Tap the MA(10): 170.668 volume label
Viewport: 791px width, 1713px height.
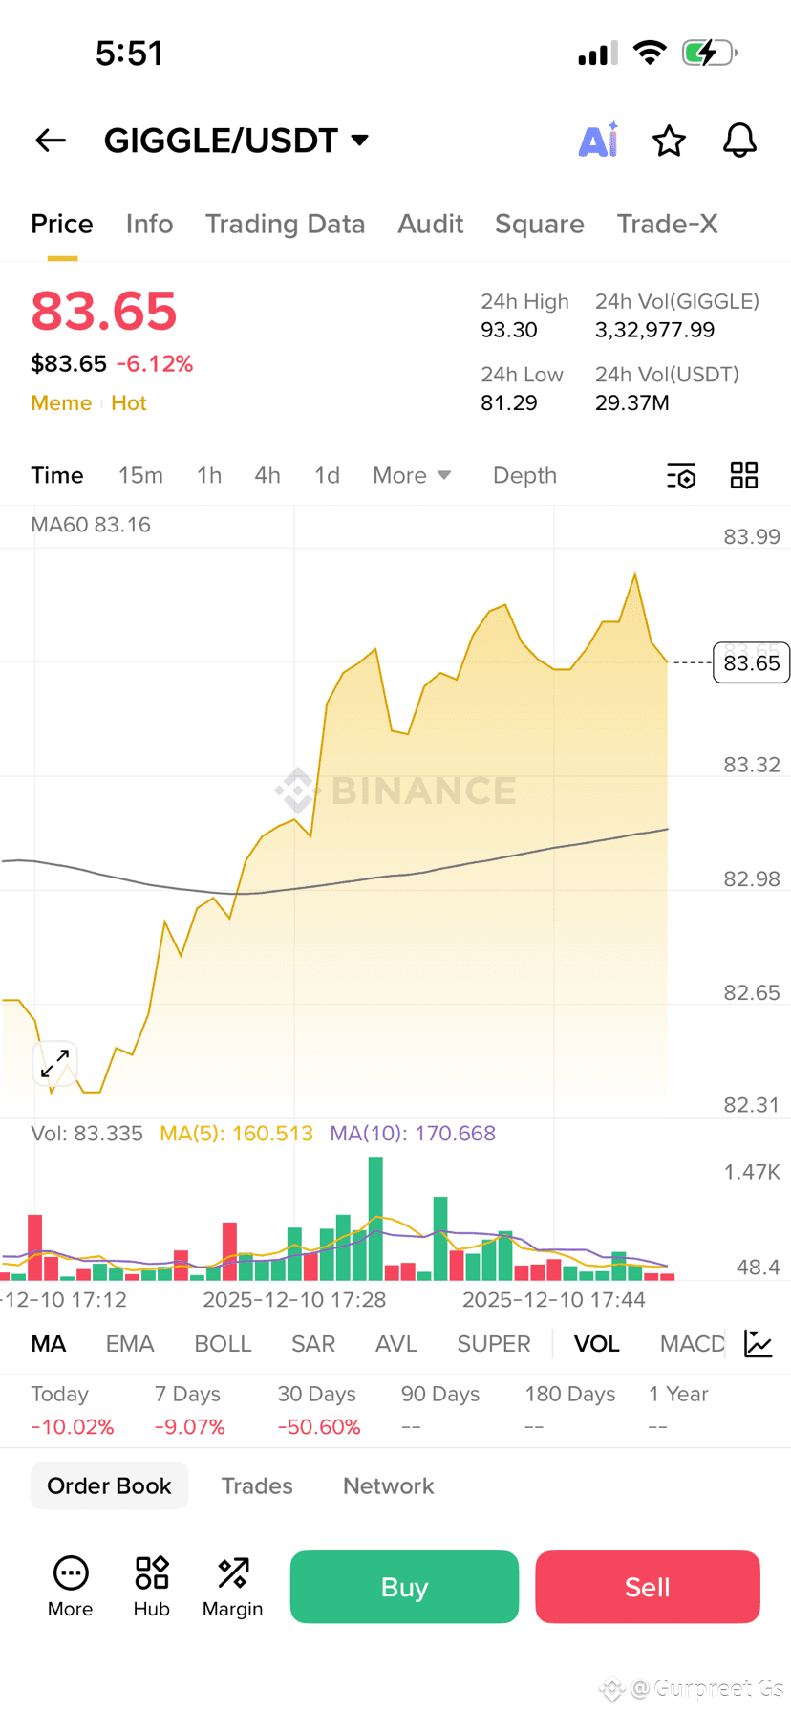[413, 1134]
